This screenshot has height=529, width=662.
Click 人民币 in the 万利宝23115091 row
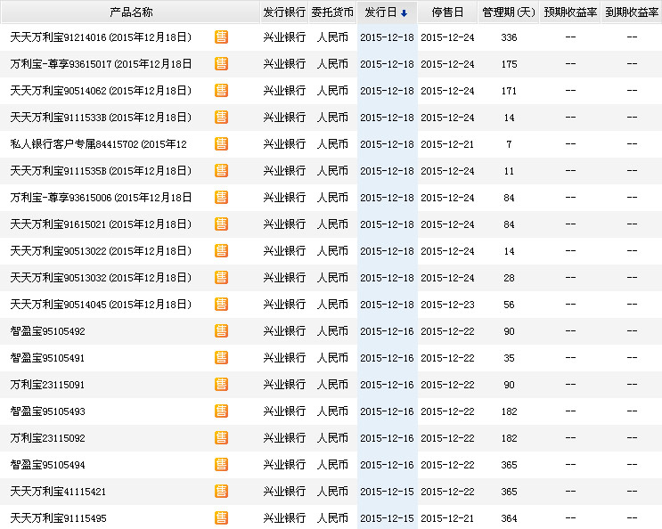332,385
